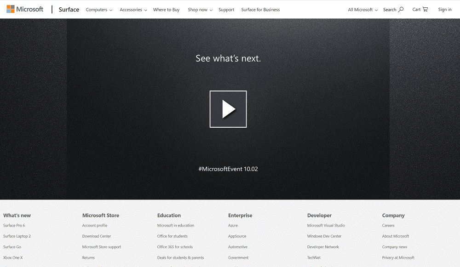Click the Enterprise footer heading
The width and height of the screenshot is (460, 267).
pyautogui.click(x=240, y=216)
